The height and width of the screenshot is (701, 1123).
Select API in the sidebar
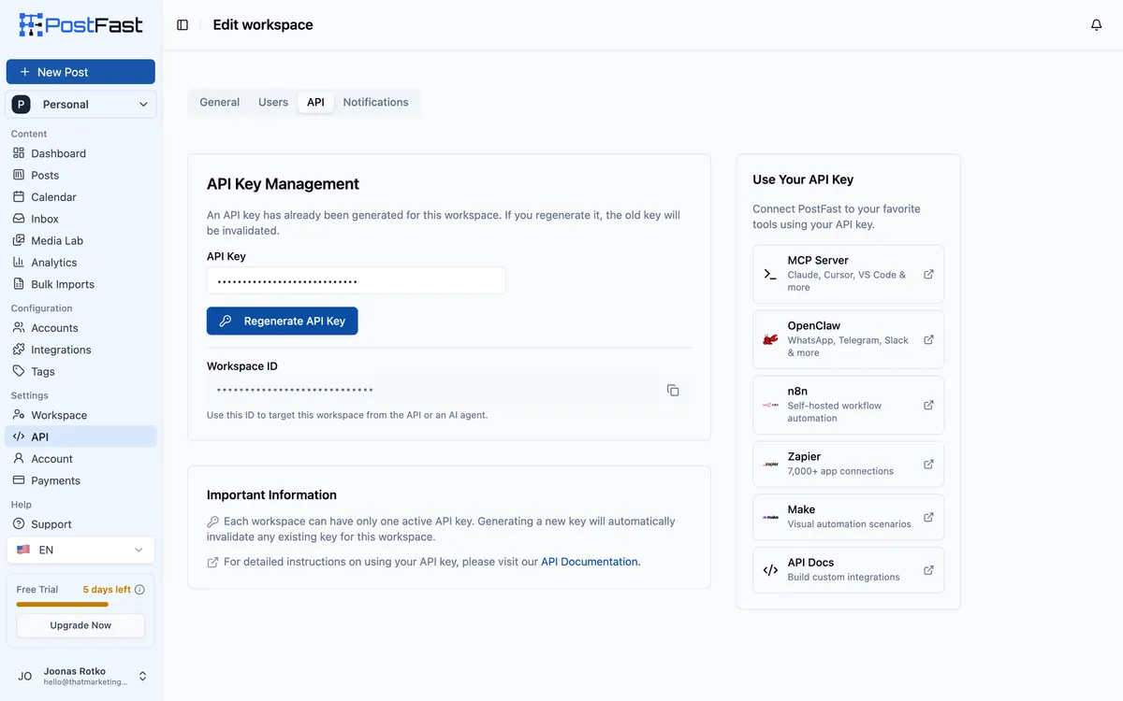click(81, 436)
